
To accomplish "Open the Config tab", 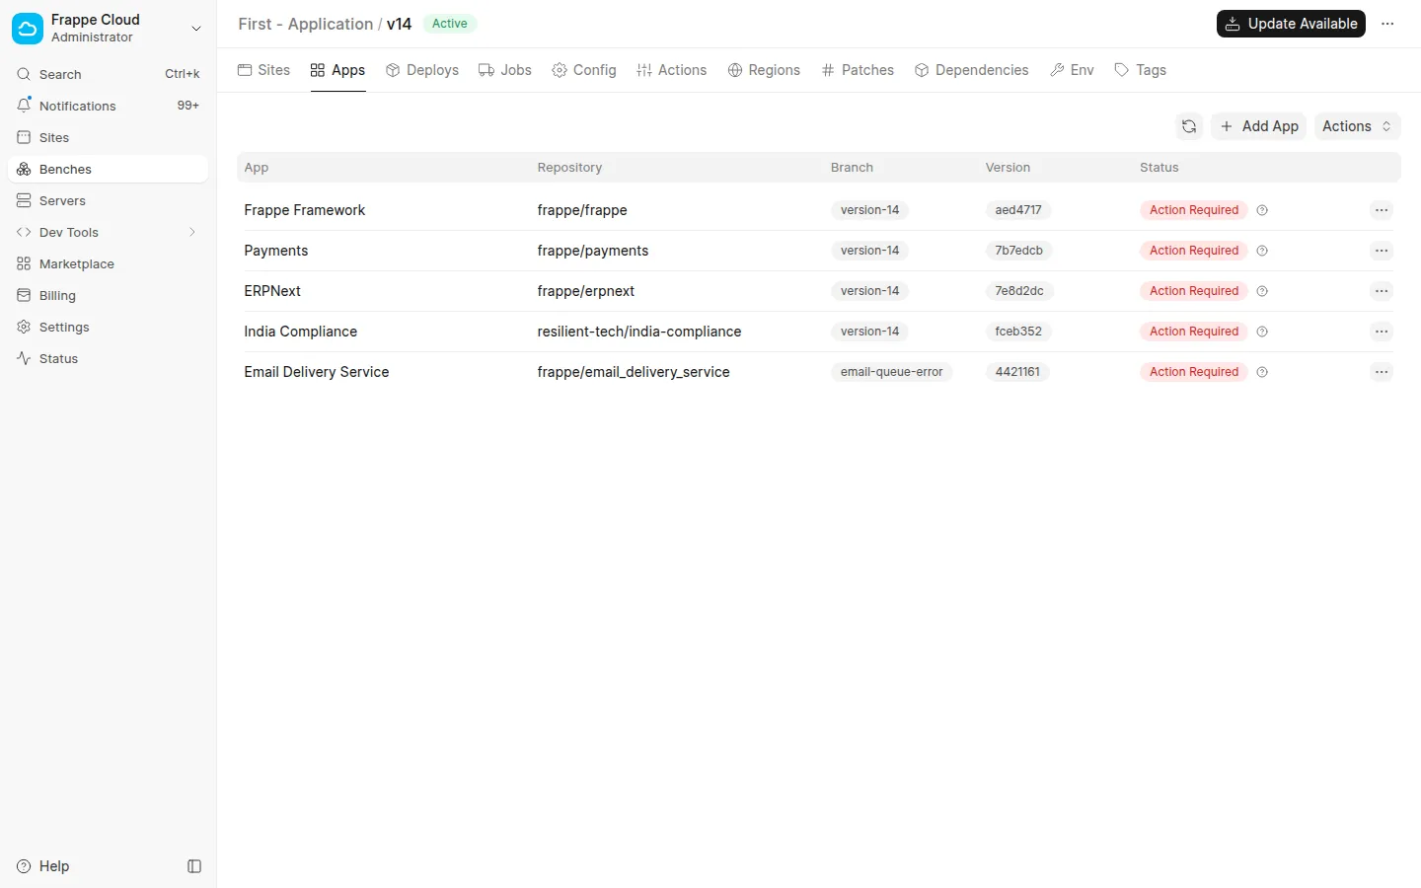I will pos(584,70).
